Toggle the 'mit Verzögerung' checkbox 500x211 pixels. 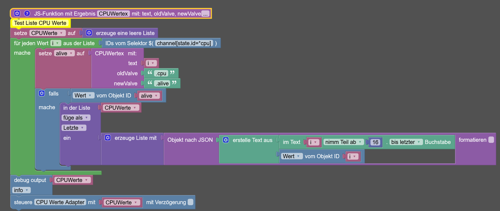pyautogui.click(x=190, y=202)
